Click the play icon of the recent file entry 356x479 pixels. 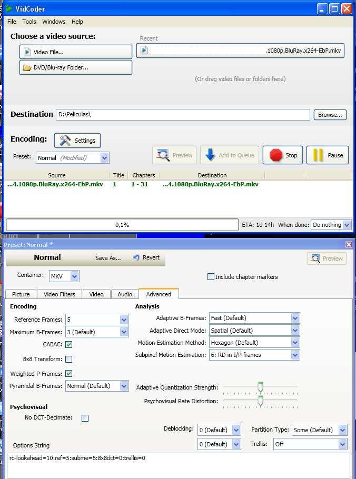(x=144, y=51)
